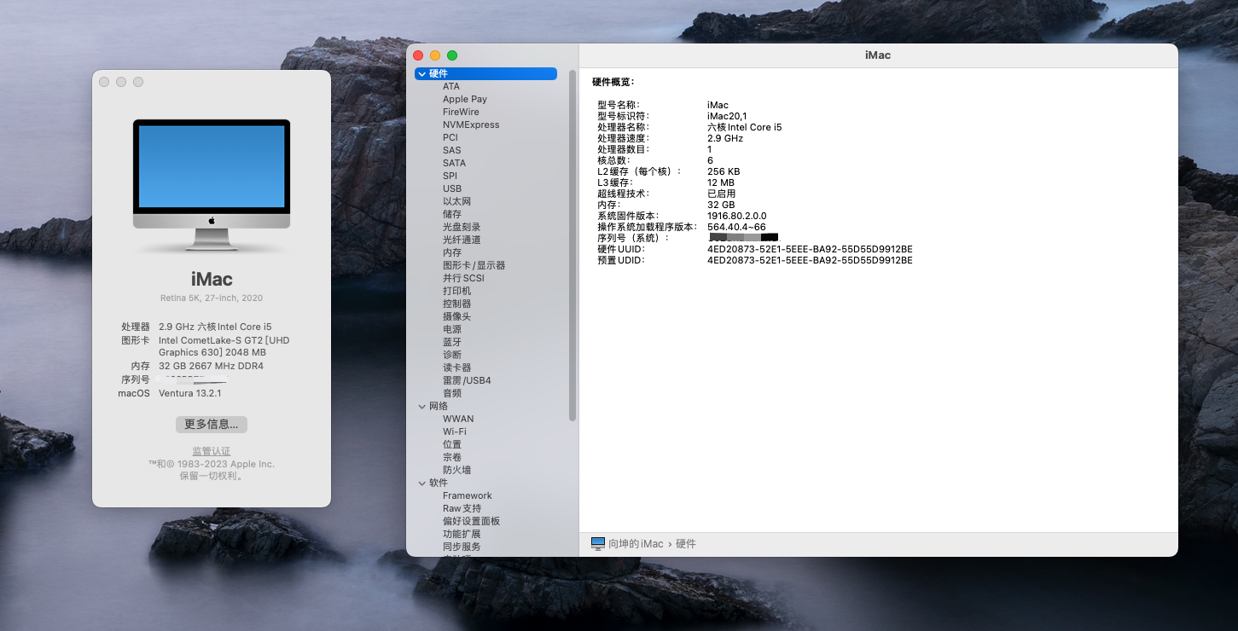
Task: Choose PCI in the hardware list
Action: click(450, 137)
